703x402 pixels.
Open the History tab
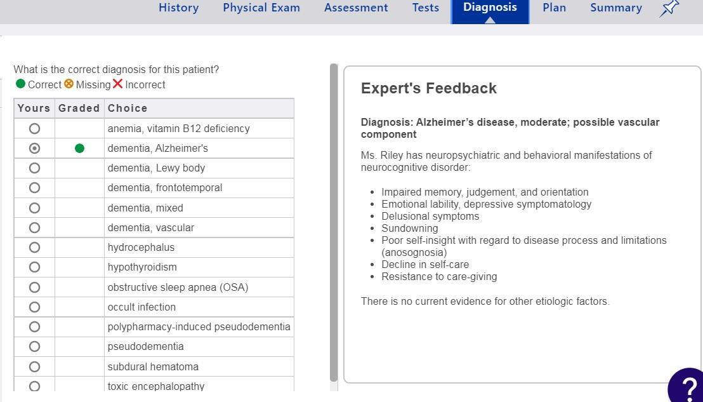click(x=178, y=8)
